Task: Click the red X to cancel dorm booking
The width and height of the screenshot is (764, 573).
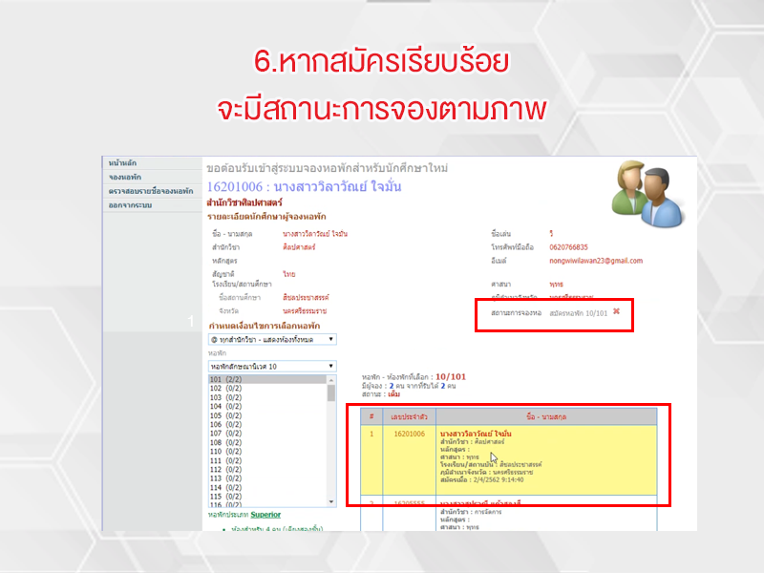Action: (x=616, y=311)
